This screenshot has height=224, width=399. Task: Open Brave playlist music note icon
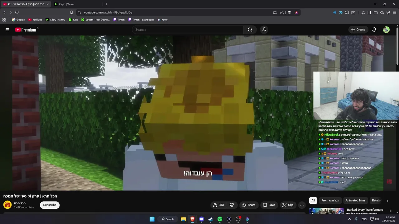coord(363,12)
